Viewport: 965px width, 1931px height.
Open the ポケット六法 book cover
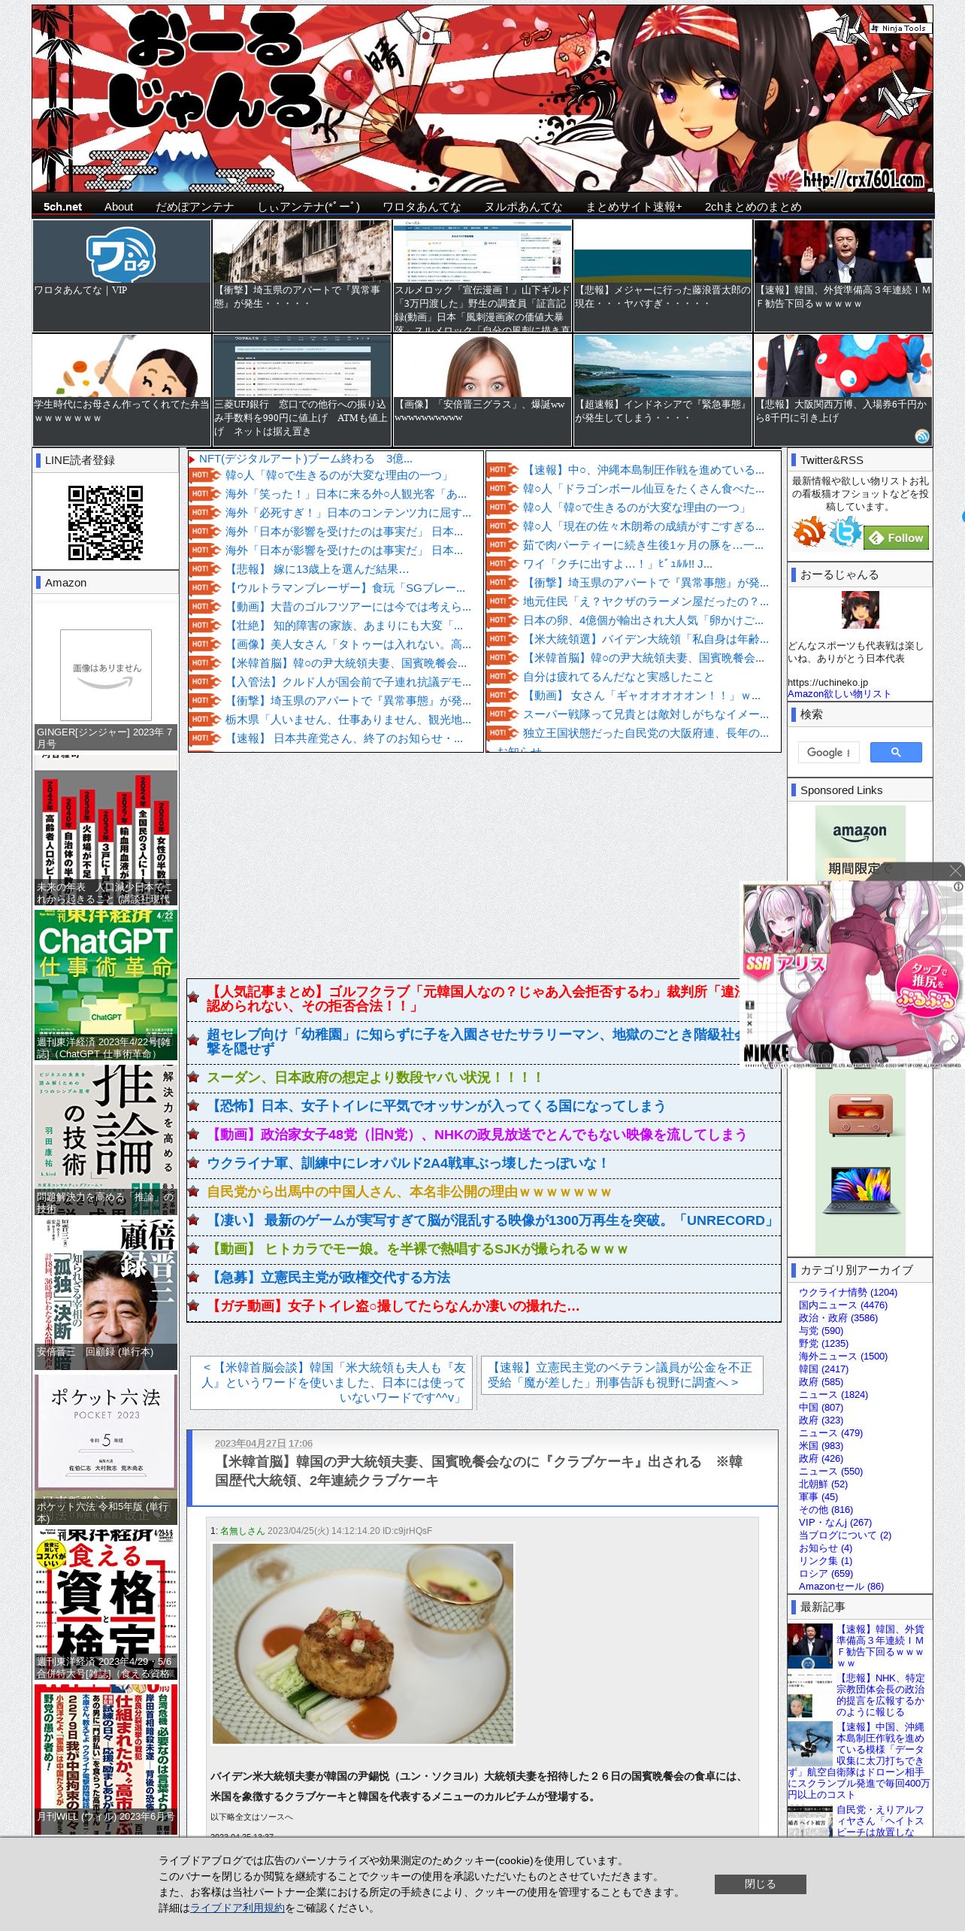(106, 1449)
